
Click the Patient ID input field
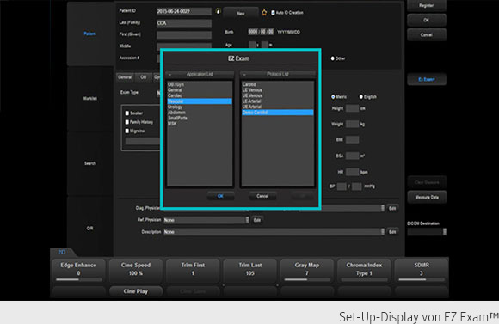pos(184,11)
